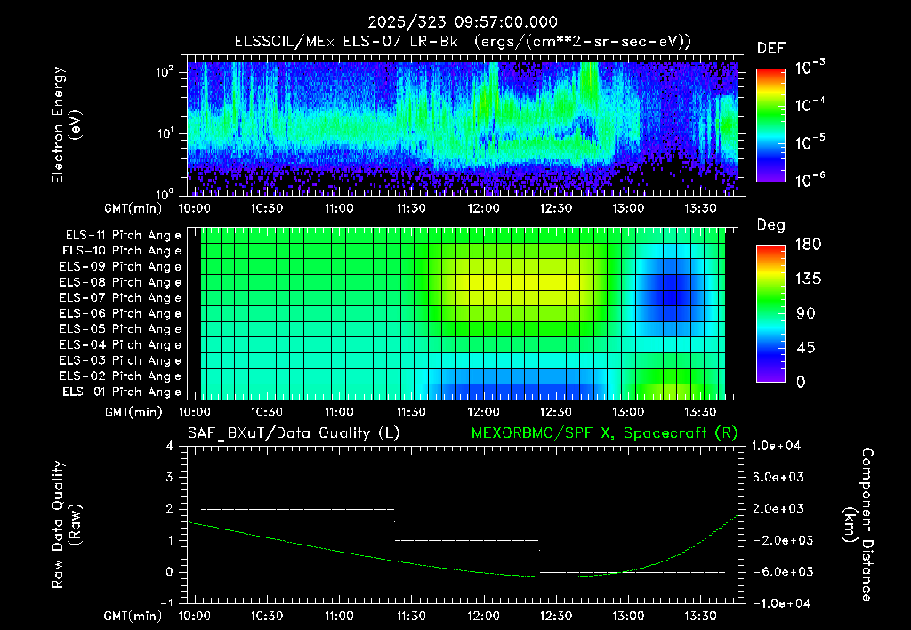Click the 12:00 time label under the pitch angle panel

click(483, 412)
